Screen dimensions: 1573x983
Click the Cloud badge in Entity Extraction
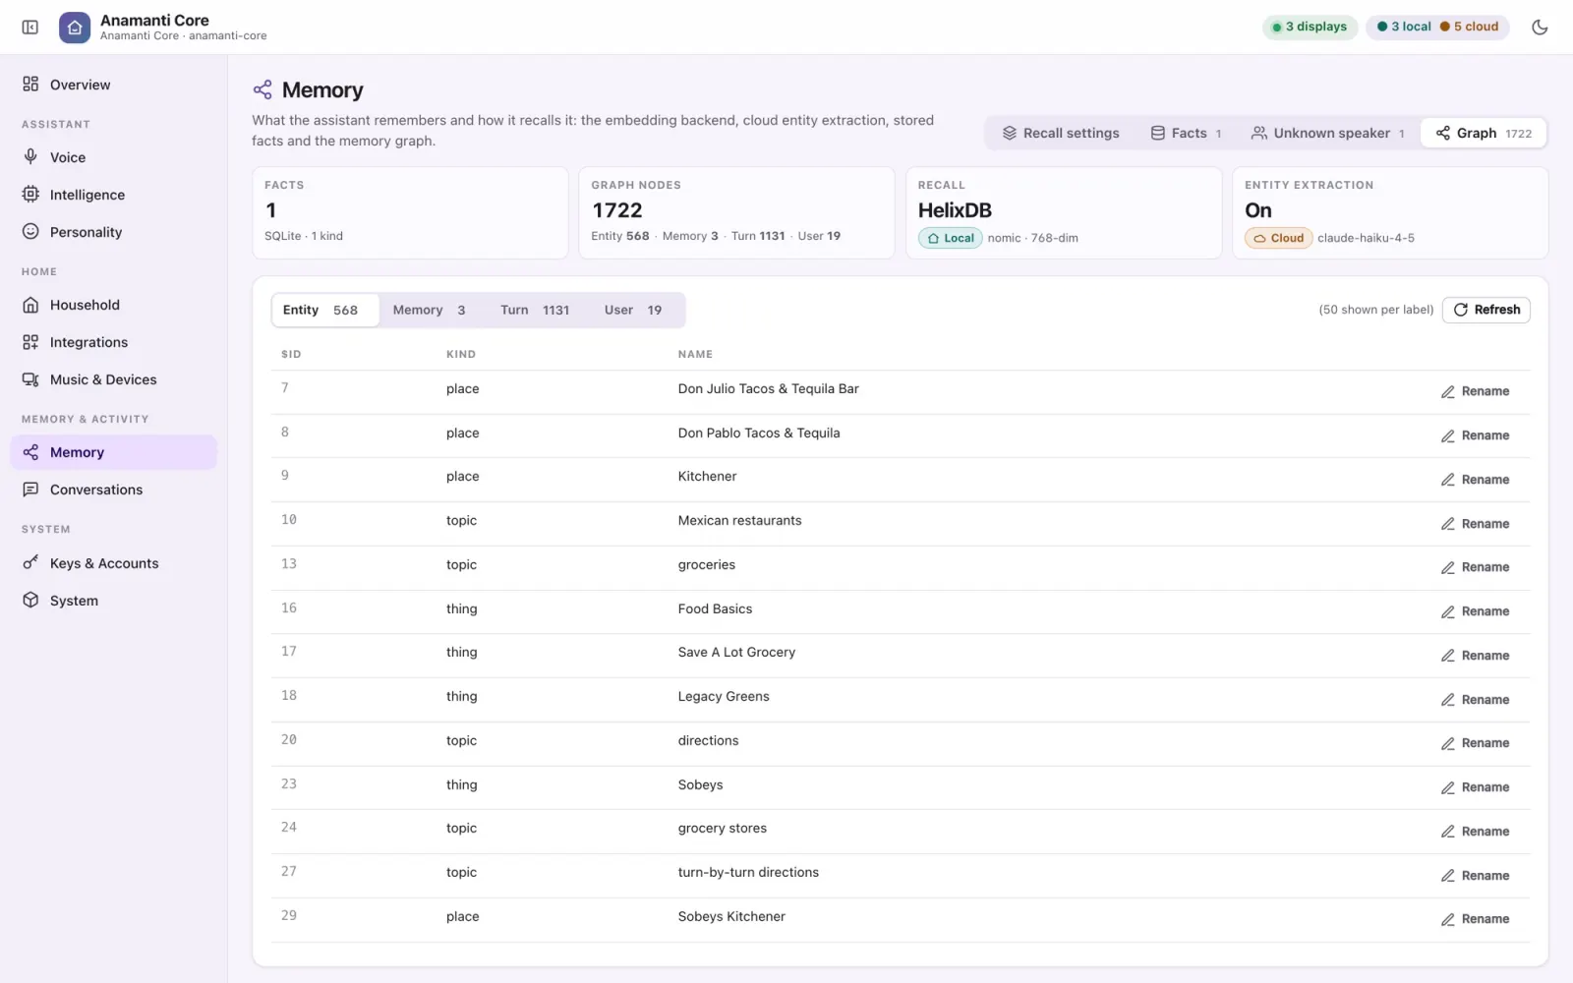point(1278,238)
